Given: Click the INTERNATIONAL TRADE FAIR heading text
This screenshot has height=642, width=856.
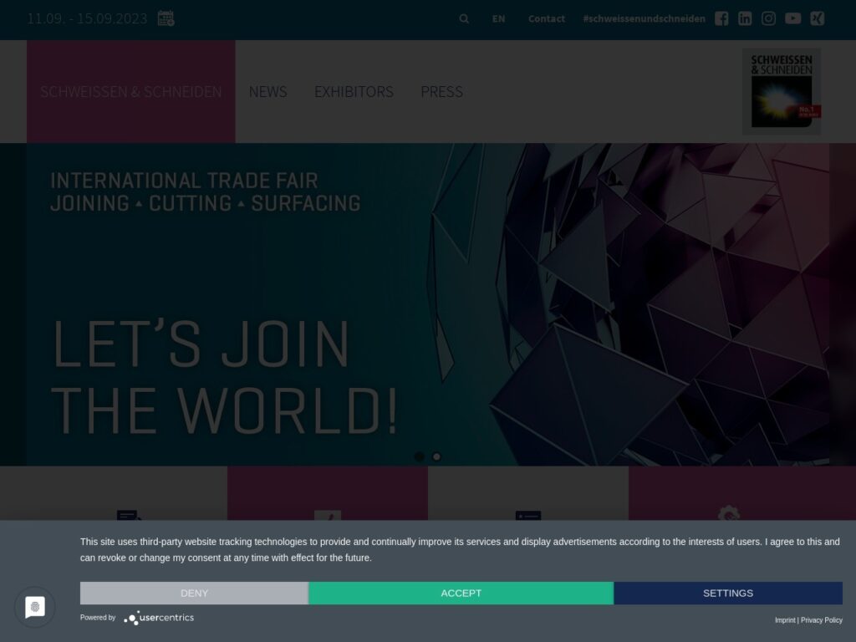Looking at the screenshot, I should (x=184, y=181).
